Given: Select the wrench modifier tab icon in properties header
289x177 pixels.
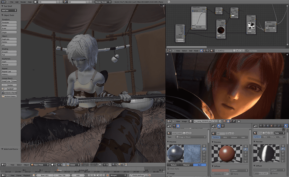Looking at the screenshot, I should [278, 126].
